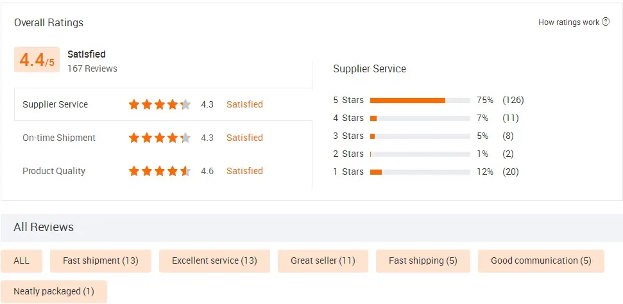Click the Supplier Service star rating icons
Viewport: 623px width, 304px height.
160,104
